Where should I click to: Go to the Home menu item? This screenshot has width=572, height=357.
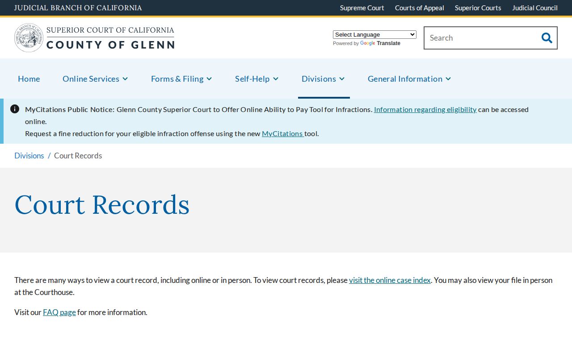pyautogui.click(x=29, y=79)
